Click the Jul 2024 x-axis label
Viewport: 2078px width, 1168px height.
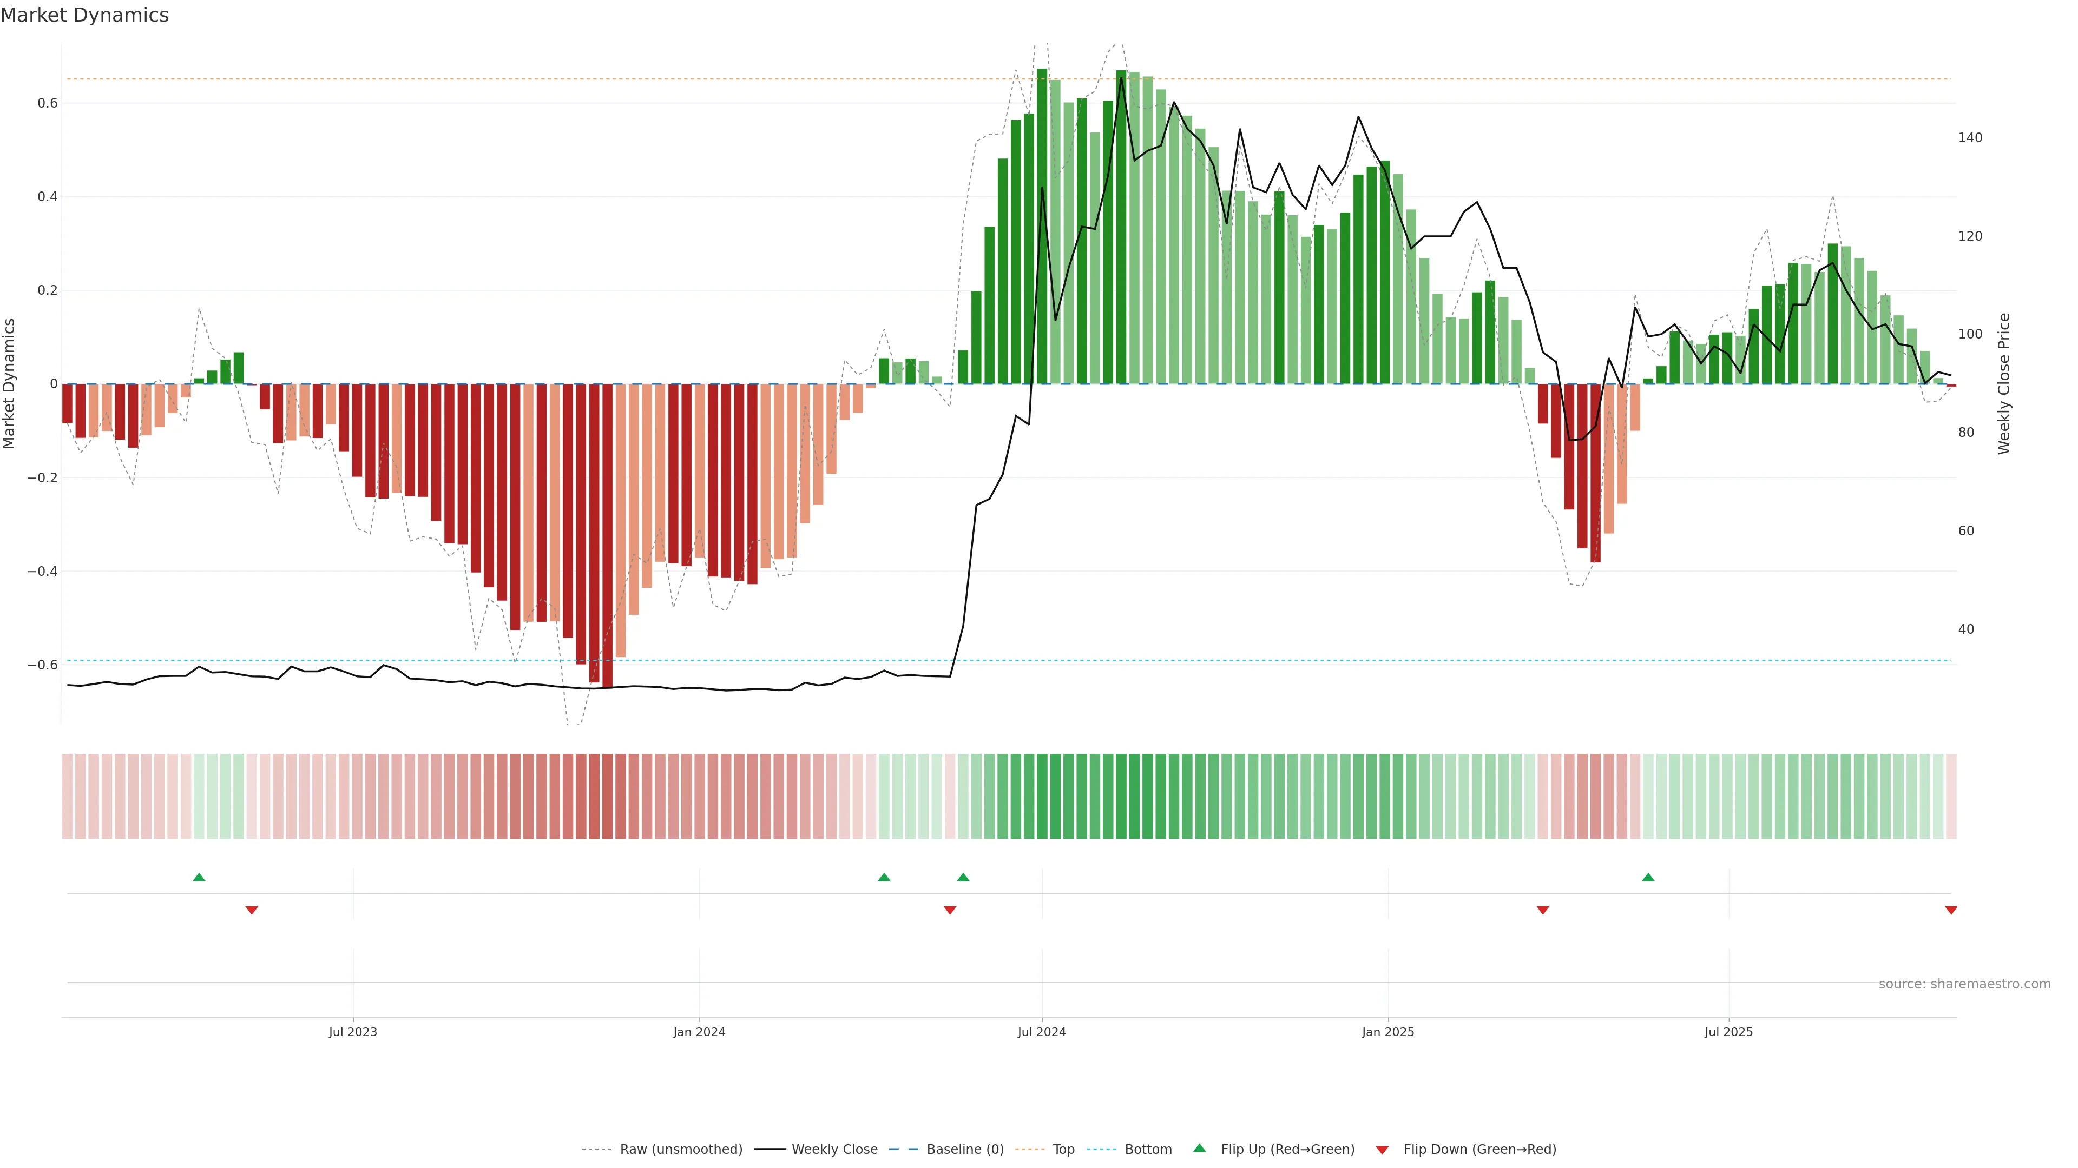tap(1041, 1032)
